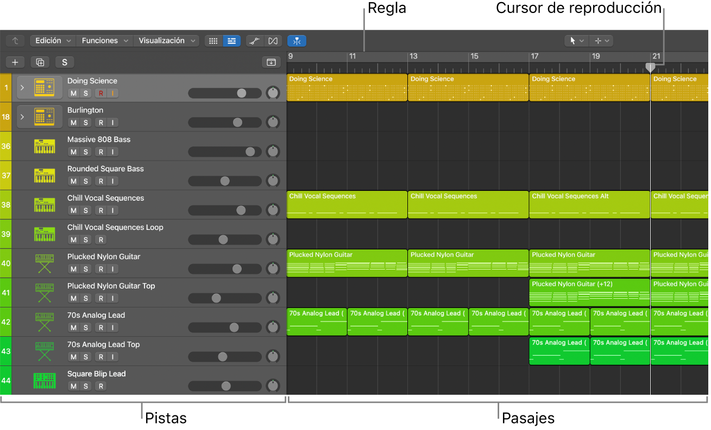Image resolution: width=711 pixels, height=430 pixels.
Task: Record-enable the Plucked Nylon Guitar track
Action: (x=100, y=269)
